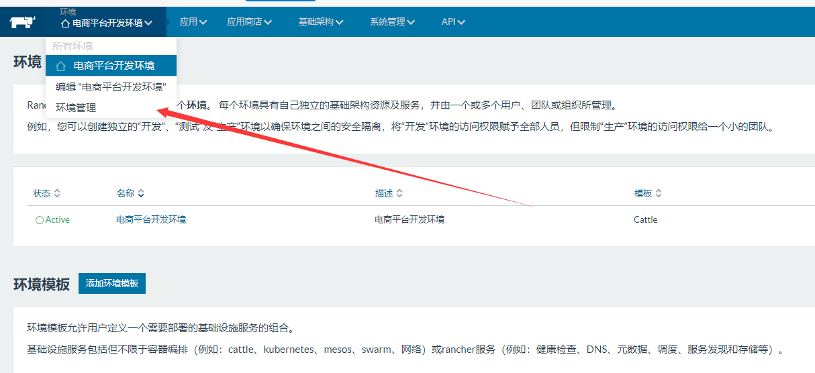815x373 pixels.
Task: Expand the 应用商店 menu
Action: tap(249, 22)
